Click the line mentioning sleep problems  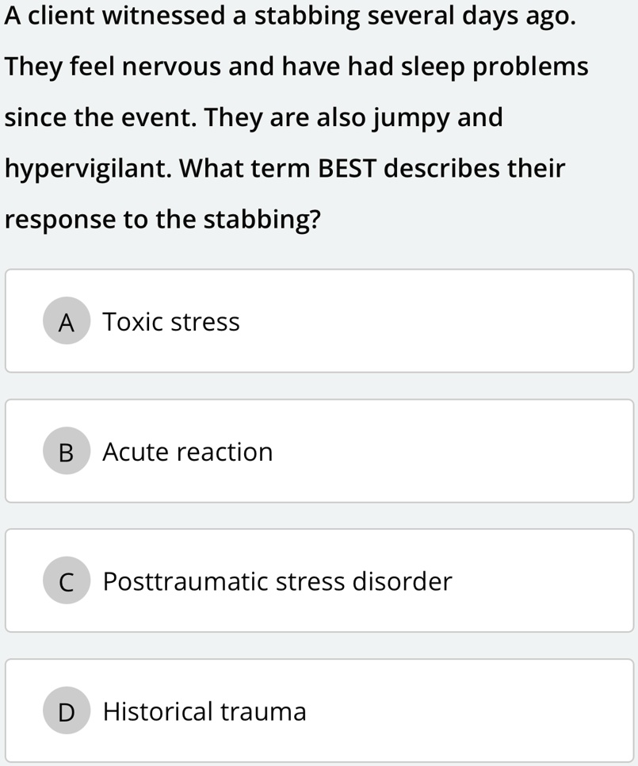[296, 67]
